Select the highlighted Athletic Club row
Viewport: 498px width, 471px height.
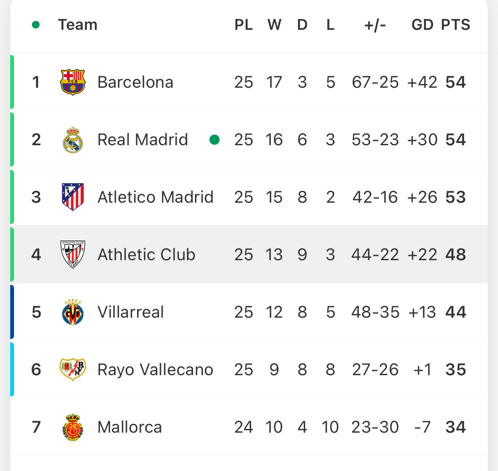pos(249,254)
